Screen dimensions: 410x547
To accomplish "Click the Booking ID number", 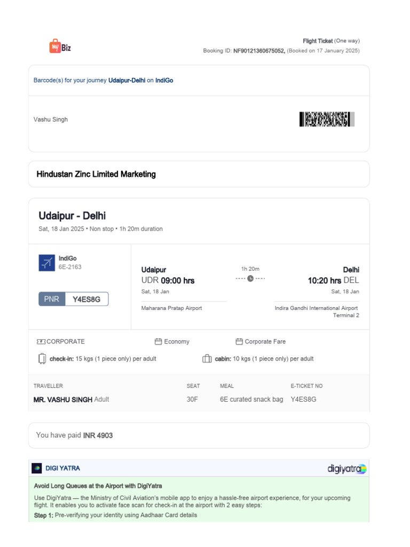I will pos(259,51).
